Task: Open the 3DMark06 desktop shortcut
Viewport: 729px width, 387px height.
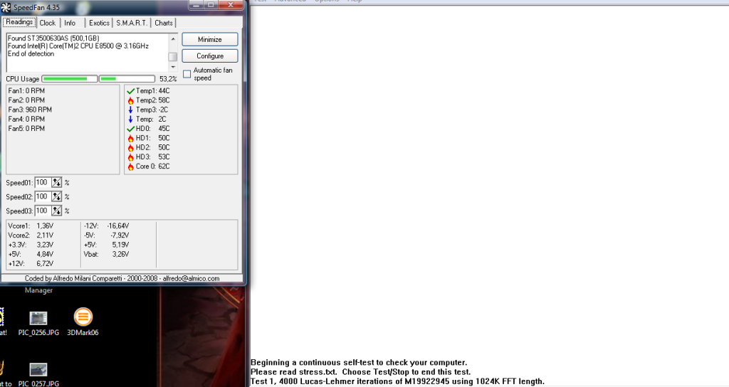Action: coord(83,317)
